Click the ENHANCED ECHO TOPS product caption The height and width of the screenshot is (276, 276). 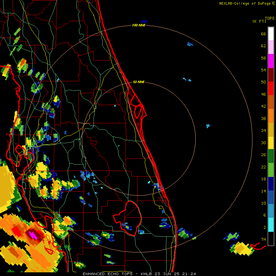point(109,274)
